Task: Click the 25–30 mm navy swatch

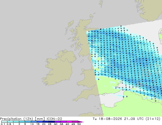Action: pyautogui.click(x=52, y=122)
